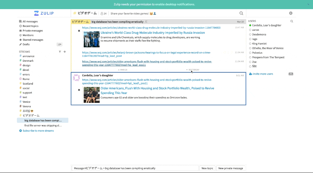Open the support stream
Screen dimensions: 313x173
pos(27,93)
